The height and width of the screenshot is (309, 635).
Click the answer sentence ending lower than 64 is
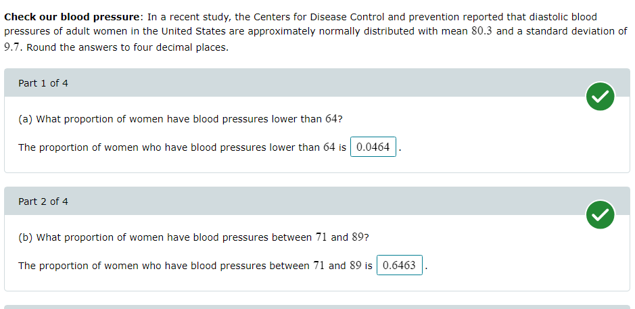182,147
